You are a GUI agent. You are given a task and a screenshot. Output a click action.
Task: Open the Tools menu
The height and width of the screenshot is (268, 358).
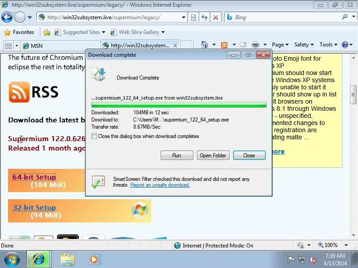pos(328,45)
